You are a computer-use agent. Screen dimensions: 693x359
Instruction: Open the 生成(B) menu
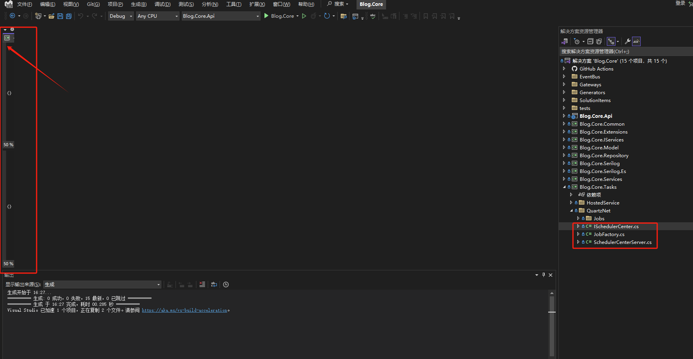click(139, 4)
